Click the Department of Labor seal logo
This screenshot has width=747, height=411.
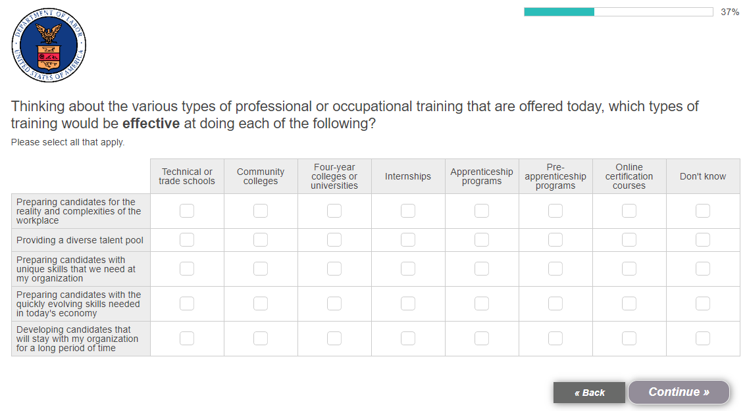(x=49, y=46)
